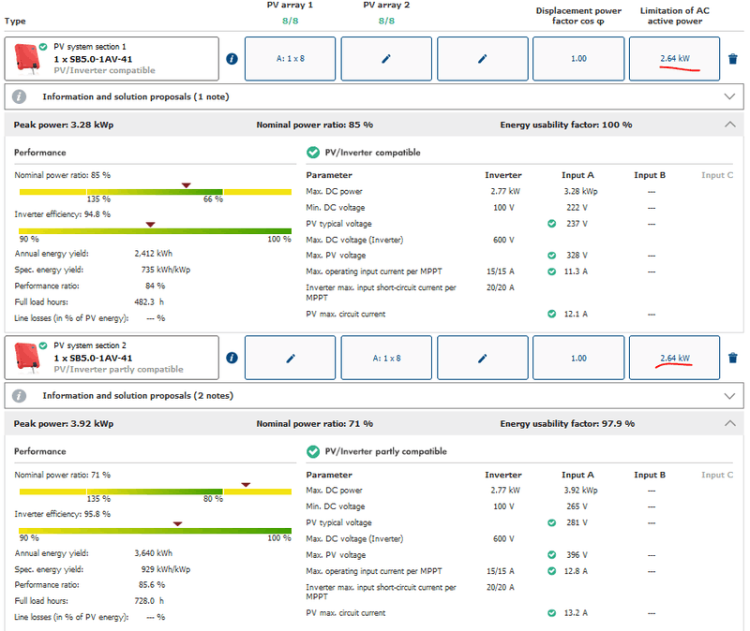Image resolution: width=750 pixels, height=631 pixels.
Task: Open the A: 1 x 8 array assignment in section 2
Action: [386, 358]
